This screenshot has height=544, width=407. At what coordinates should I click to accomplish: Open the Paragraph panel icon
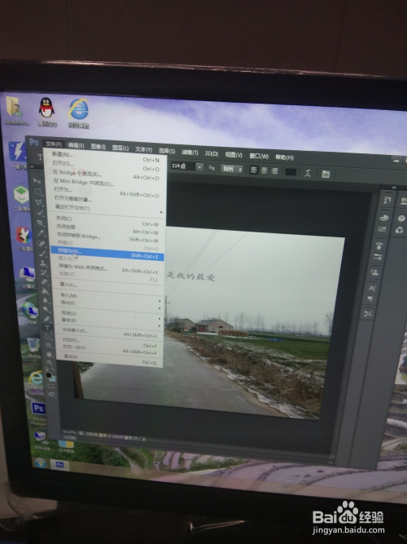tap(370, 299)
